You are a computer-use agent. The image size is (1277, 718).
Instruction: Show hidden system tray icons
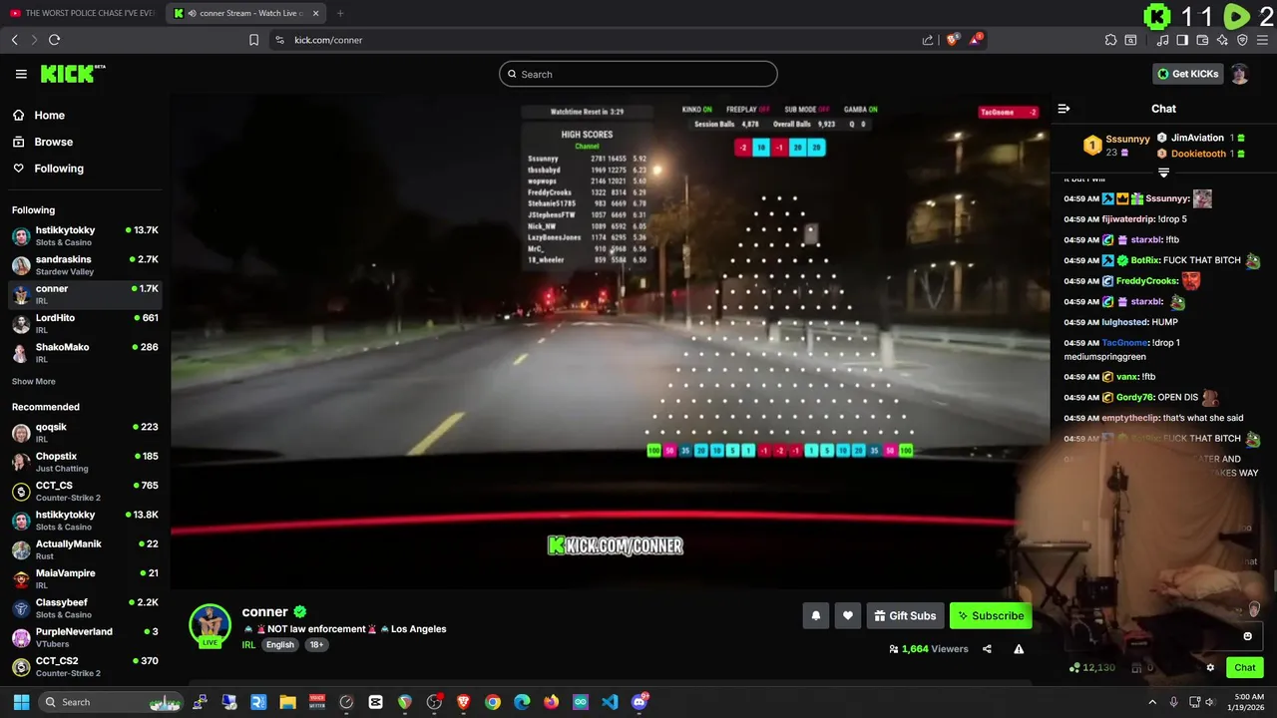(x=1152, y=702)
